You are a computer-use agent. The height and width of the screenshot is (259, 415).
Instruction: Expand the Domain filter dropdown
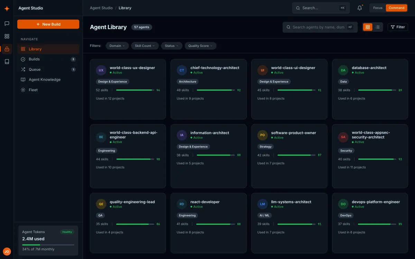pos(117,46)
